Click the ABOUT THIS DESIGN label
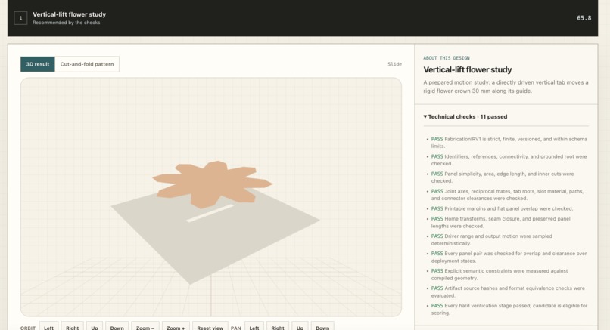This screenshot has width=610, height=330. 447,58
